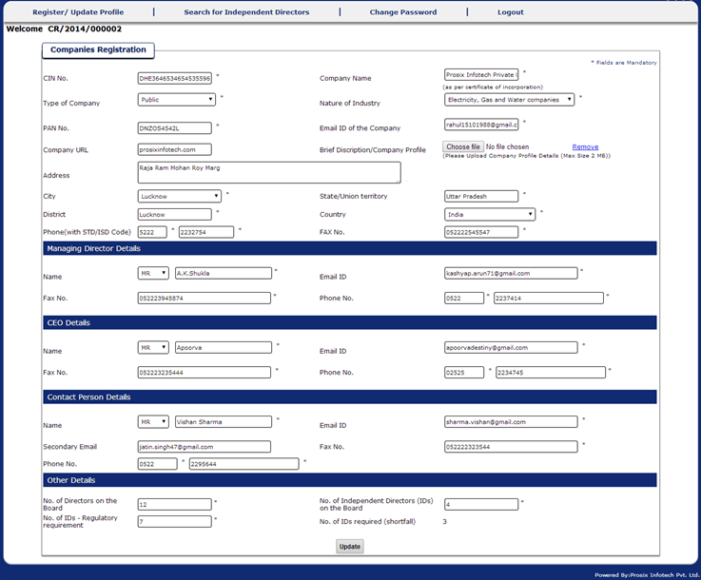Click the company FAX No. field
Viewport: 701px width, 580px height.
pyautogui.click(x=481, y=232)
